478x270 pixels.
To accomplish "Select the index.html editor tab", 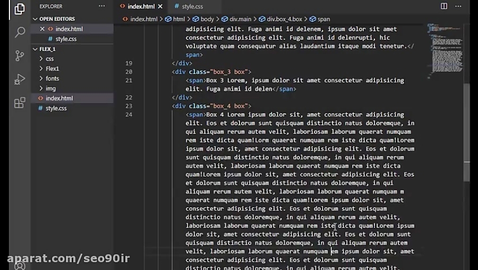I will tap(140, 6).
